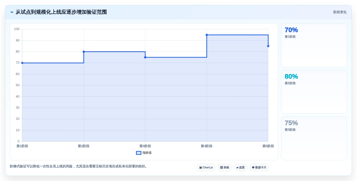Select the Chart.js tag chip
357x181 pixels.
pyautogui.click(x=206, y=168)
